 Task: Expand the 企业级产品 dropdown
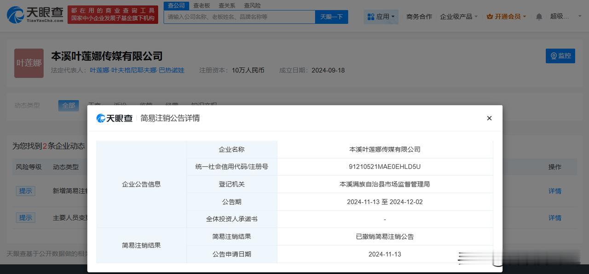tap(459, 17)
